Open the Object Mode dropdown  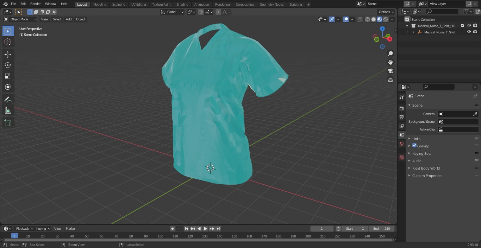coord(20,19)
